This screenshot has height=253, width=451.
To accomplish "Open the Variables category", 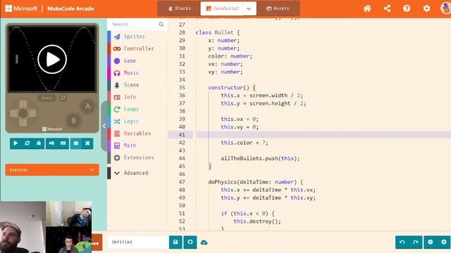I will 137,133.
